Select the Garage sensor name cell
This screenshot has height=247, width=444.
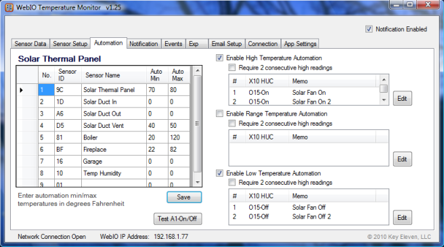point(114,161)
